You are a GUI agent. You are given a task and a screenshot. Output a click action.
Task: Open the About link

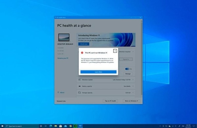(x=62, y=93)
